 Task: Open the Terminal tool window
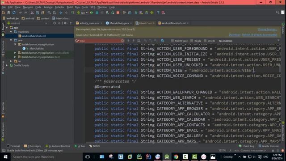(x=13, y=146)
